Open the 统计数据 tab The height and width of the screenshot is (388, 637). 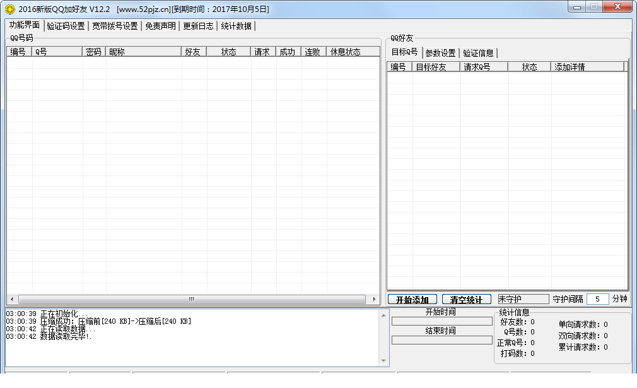click(236, 26)
